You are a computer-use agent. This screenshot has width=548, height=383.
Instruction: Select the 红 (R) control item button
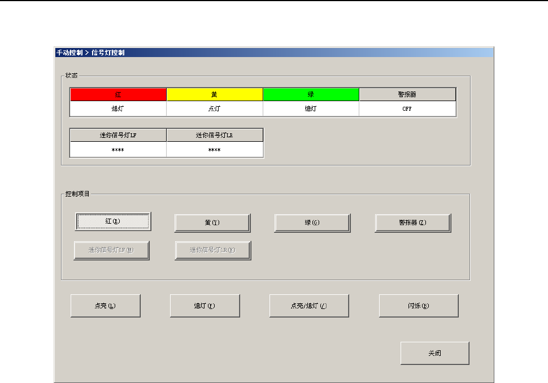tap(113, 221)
